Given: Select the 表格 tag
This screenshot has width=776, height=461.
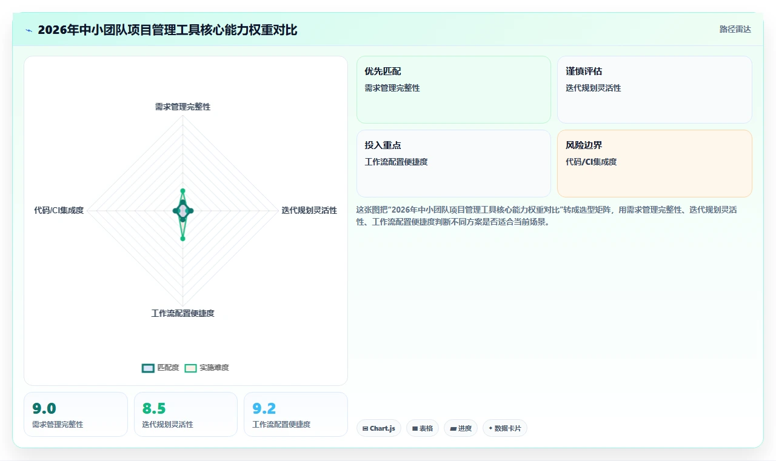Looking at the screenshot, I should (423, 428).
